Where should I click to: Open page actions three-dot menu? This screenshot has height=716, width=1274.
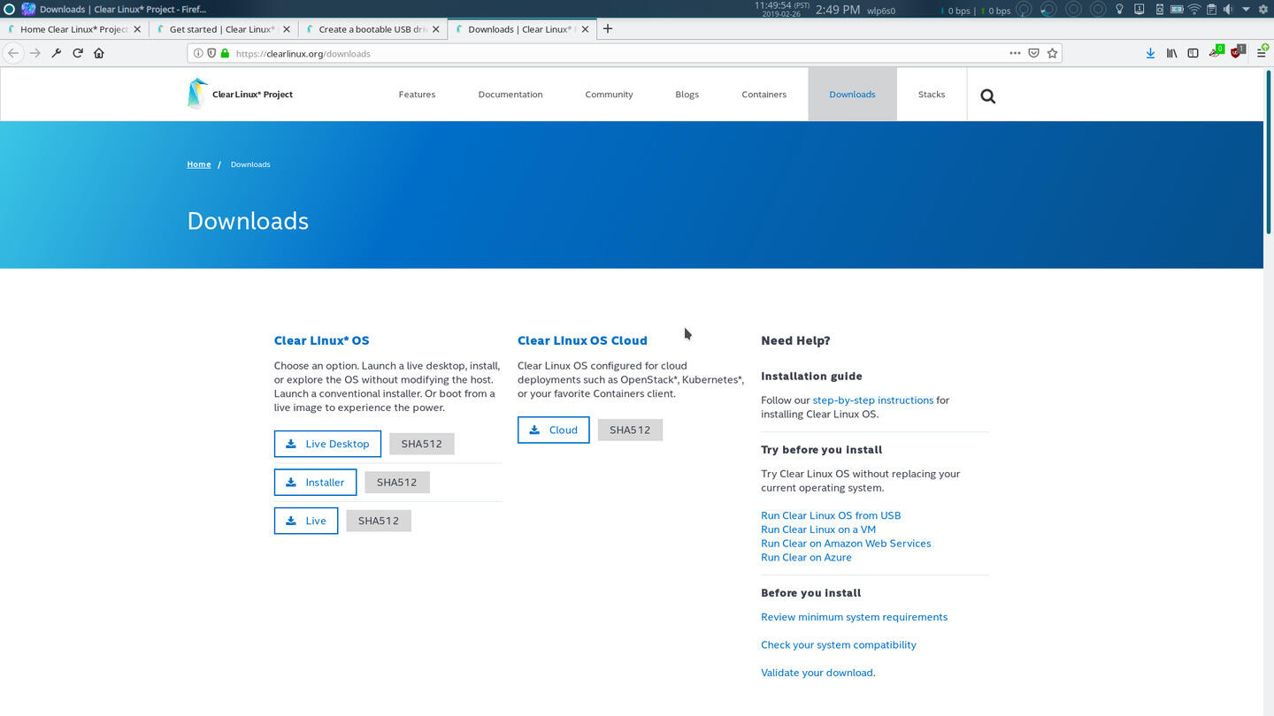[1015, 53]
